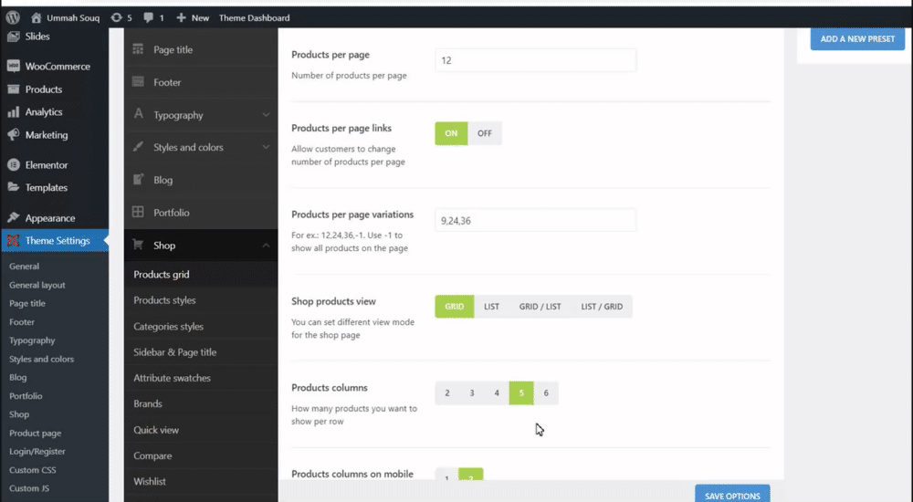Select GRID / LIST products view

pos(540,307)
